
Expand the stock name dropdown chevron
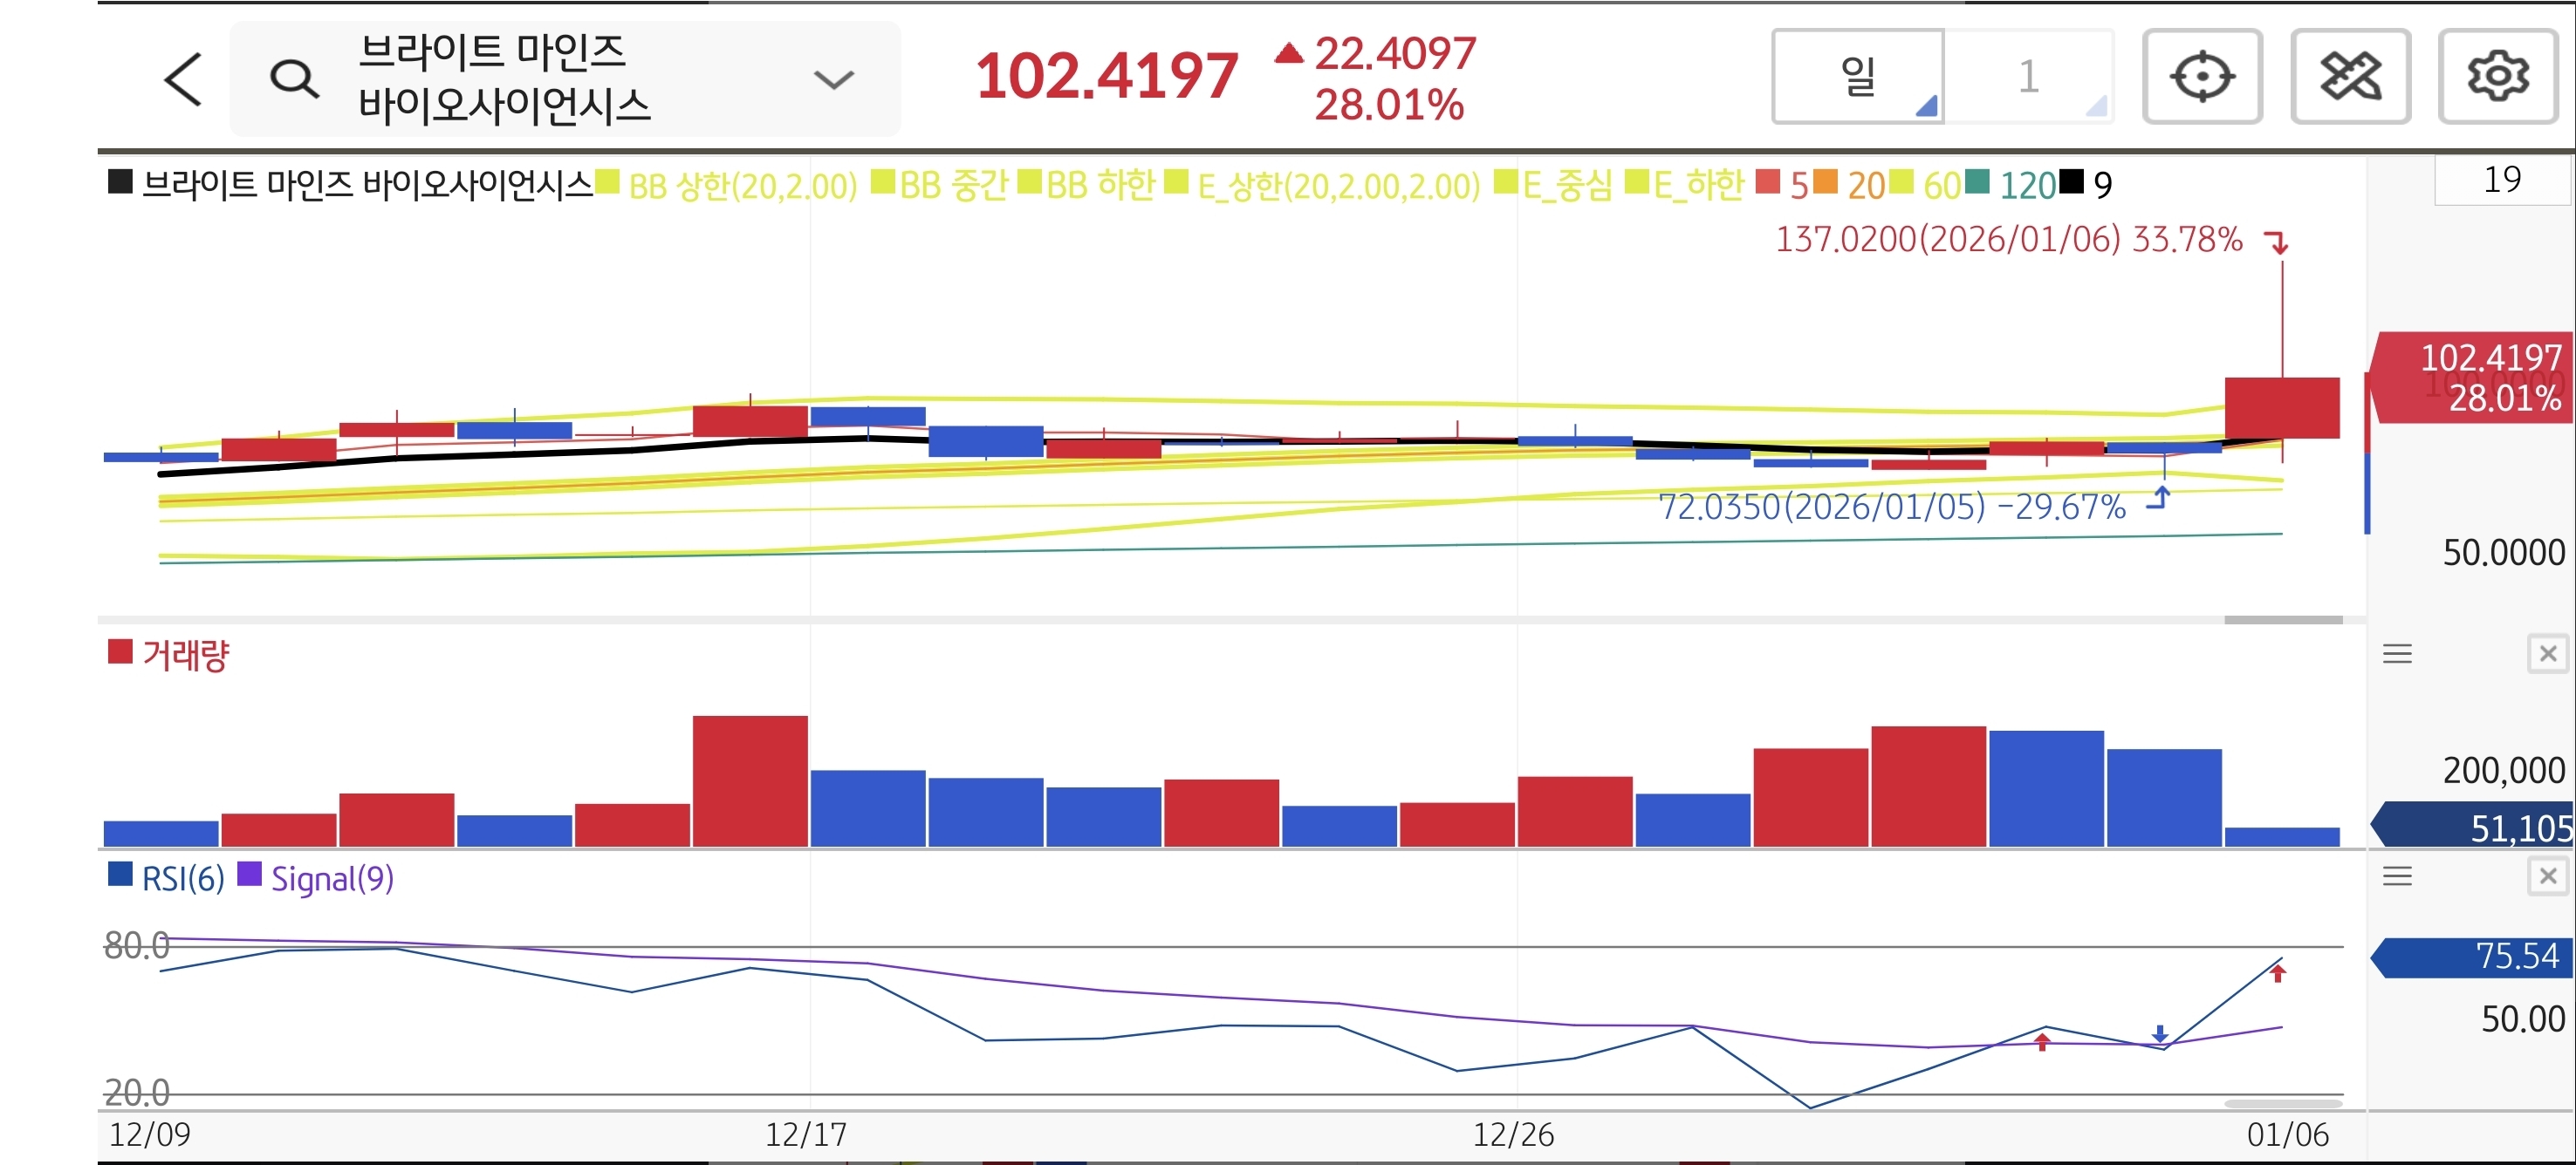click(x=833, y=79)
